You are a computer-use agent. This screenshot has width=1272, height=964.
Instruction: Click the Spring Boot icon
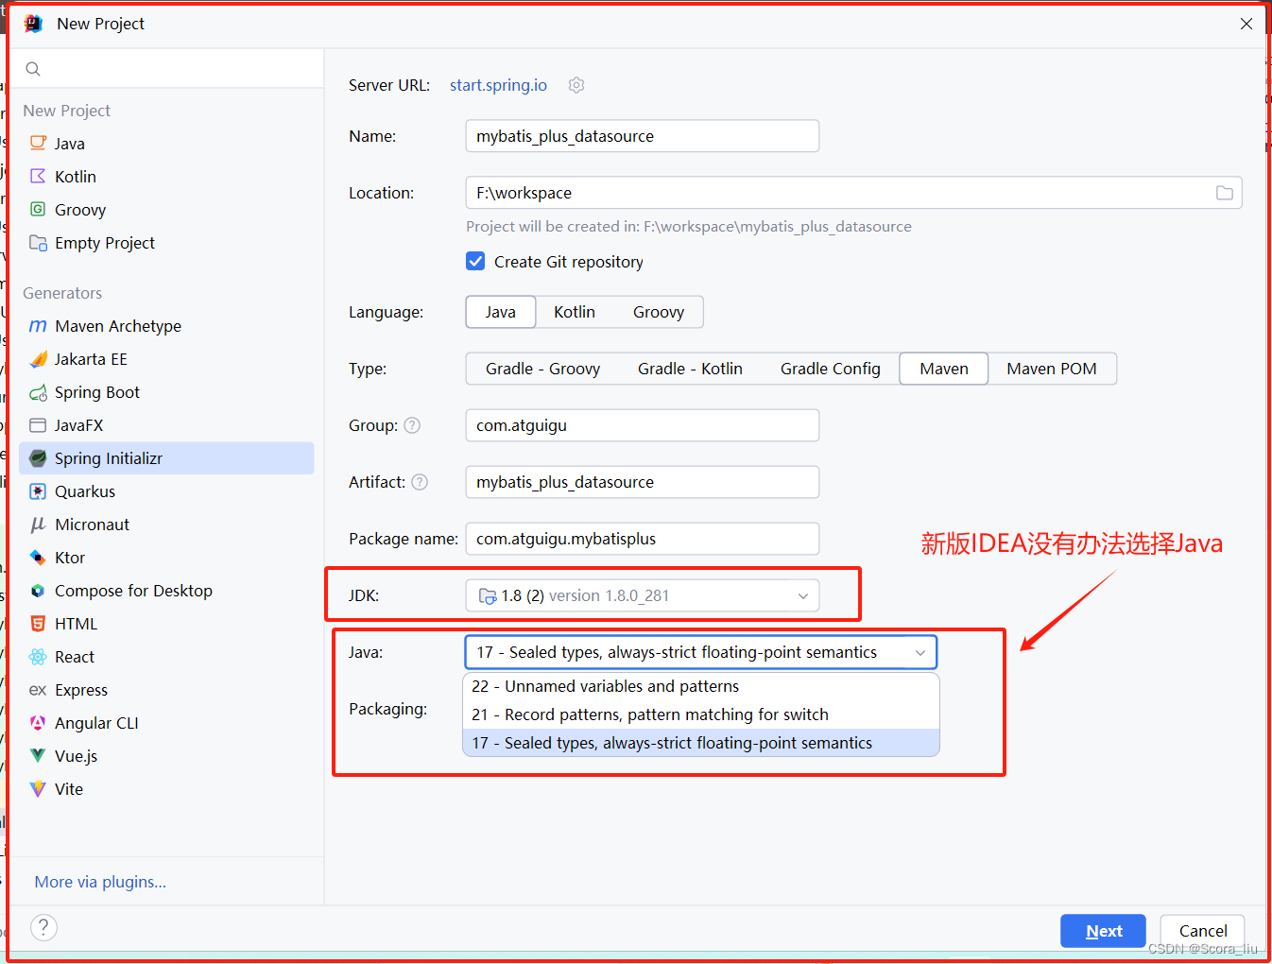(x=38, y=392)
